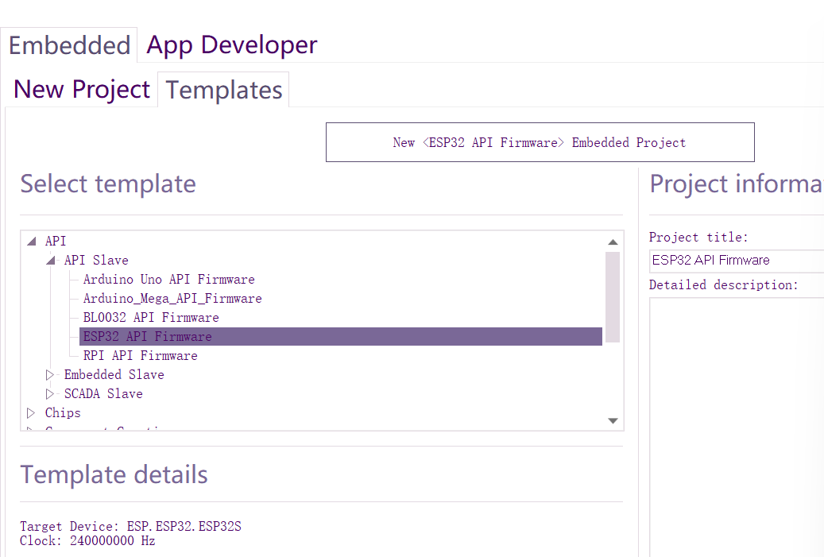Expand the Chips tree node
This screenshot has height=557, width=824.
pos(31,412)
